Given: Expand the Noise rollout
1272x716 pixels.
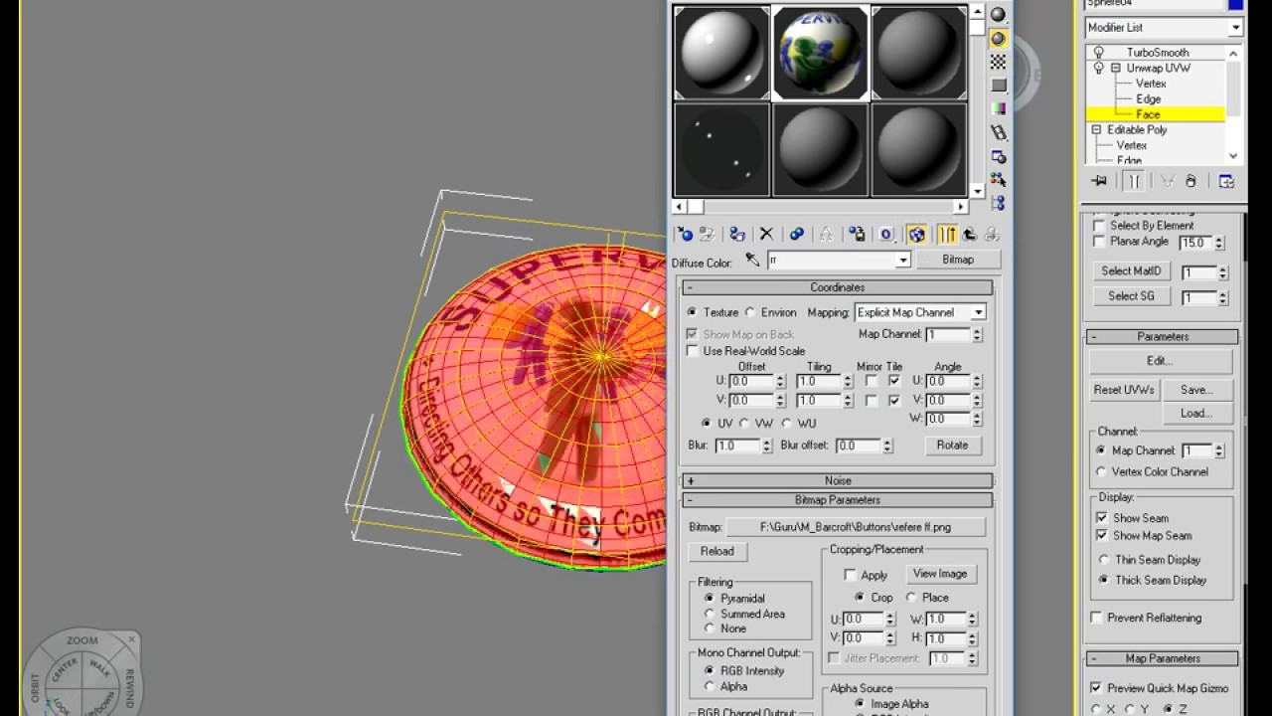Looking at the screenshot, I should 837,480.
